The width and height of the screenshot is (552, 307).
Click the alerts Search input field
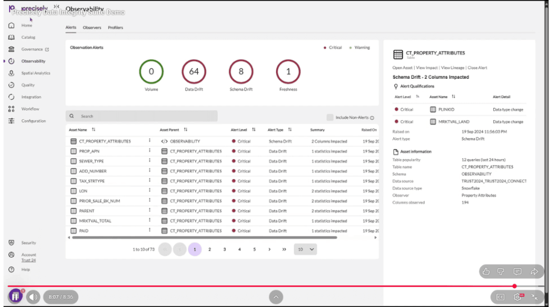click(x=146, y=116)
